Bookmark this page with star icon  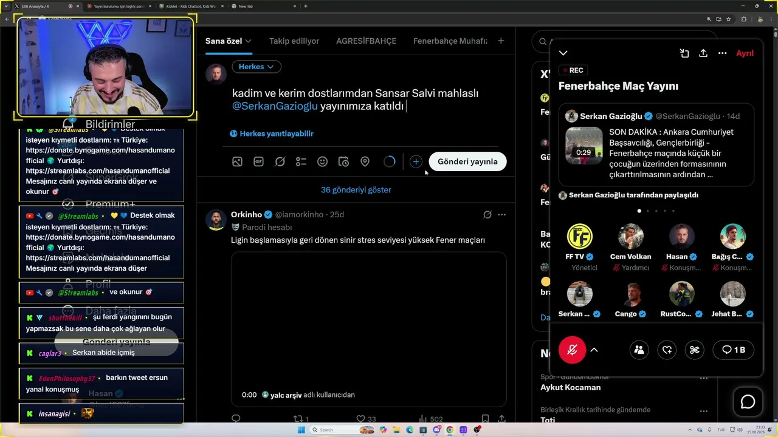tap(728, 19)
